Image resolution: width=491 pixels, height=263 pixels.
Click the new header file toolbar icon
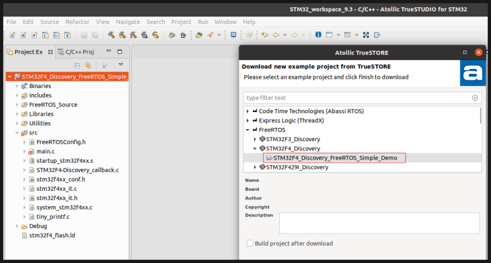pyautogui.click(x=23, y=35)
